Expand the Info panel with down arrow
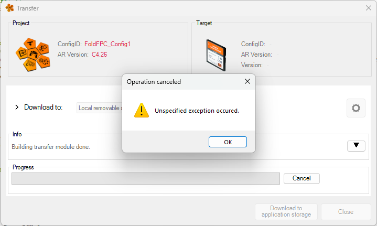The height and width of the screenshot is (226, 377). [x=356, y=146]
